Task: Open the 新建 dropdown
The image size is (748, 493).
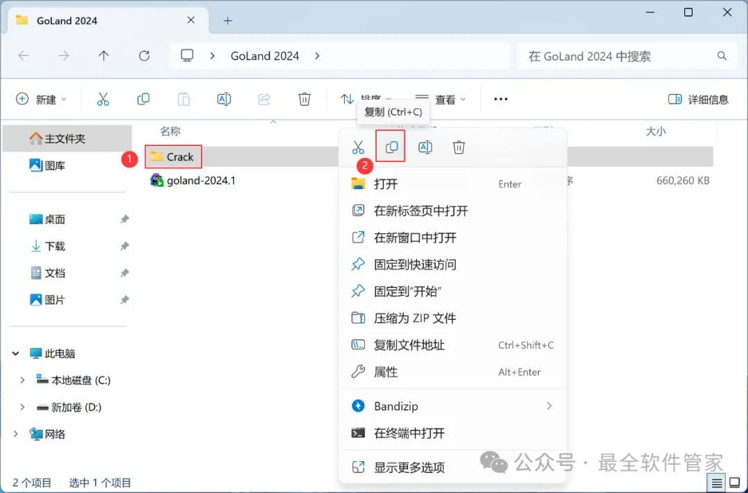Action: coord(41,99)
